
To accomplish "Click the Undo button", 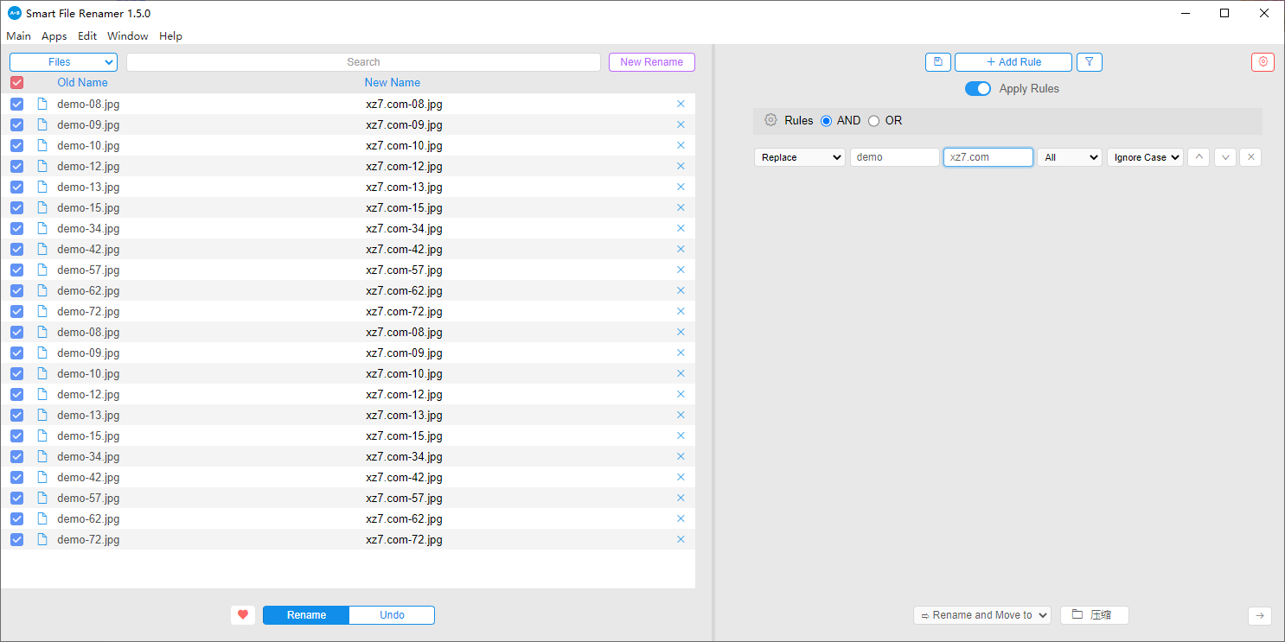I will pyautogui.click(x=392, y=615).
